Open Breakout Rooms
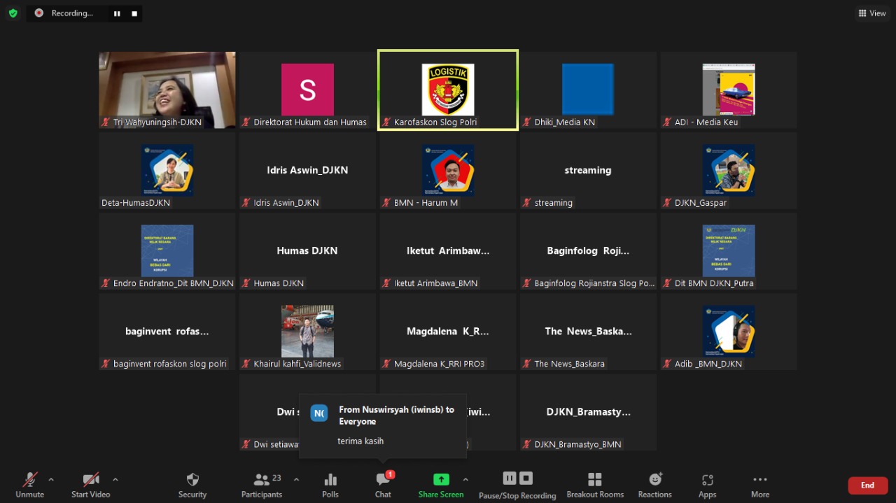Image resolution: width=896 pixels, height=503 pixels. [595, 484]
